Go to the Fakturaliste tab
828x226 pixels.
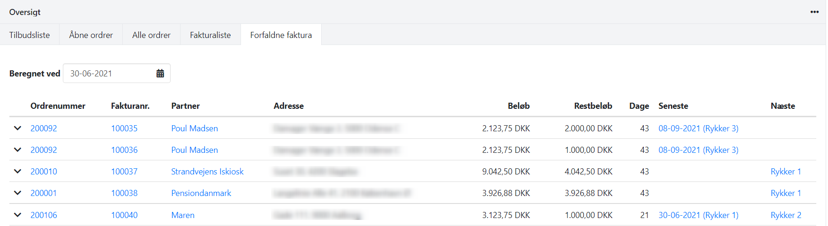(x=210, y=35)
